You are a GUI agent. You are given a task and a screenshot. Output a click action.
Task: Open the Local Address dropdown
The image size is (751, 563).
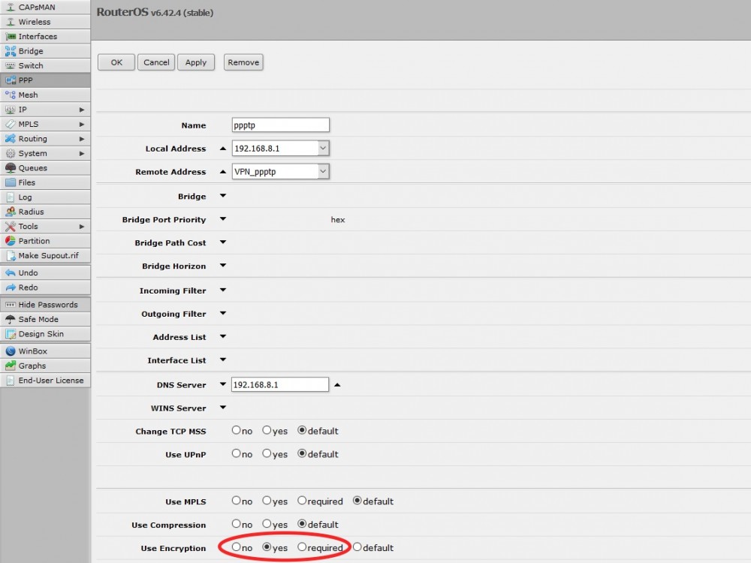[x=323, y=149]
